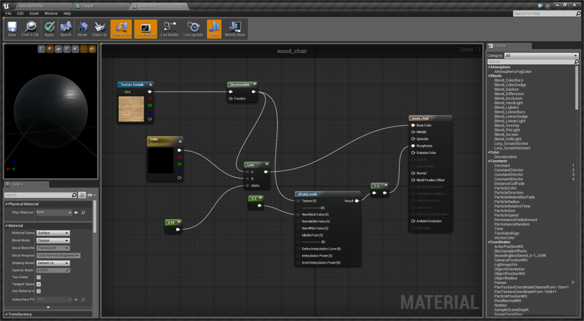Image resolution: width=584 pixels, height=321 pixels.
Task: Click the Details panel search field
Action: [38, 195]
